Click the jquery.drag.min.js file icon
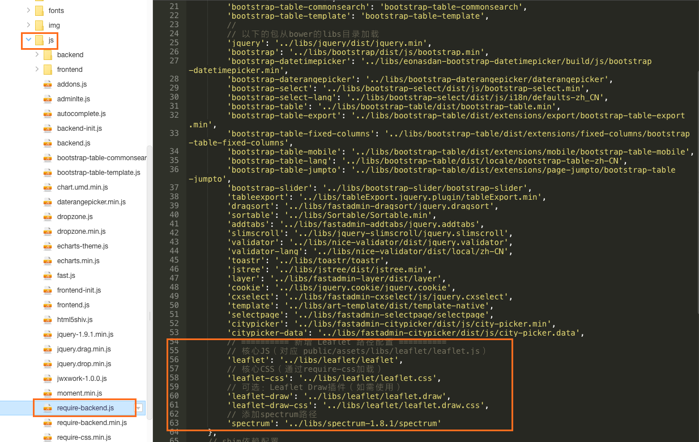Screen dimensions: 699x442 [x=48, y=349]
